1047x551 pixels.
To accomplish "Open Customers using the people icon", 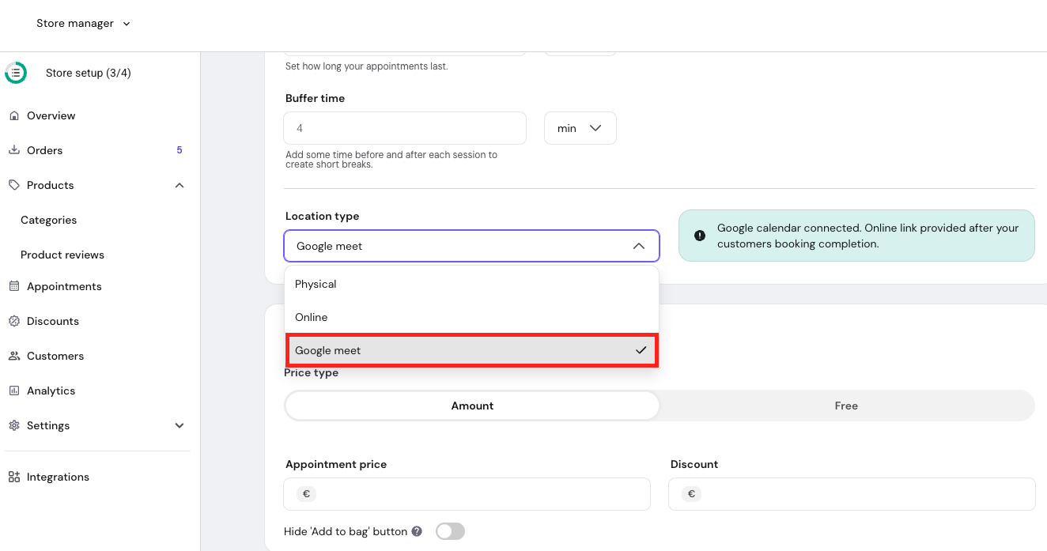I will [x=14, y=356].
